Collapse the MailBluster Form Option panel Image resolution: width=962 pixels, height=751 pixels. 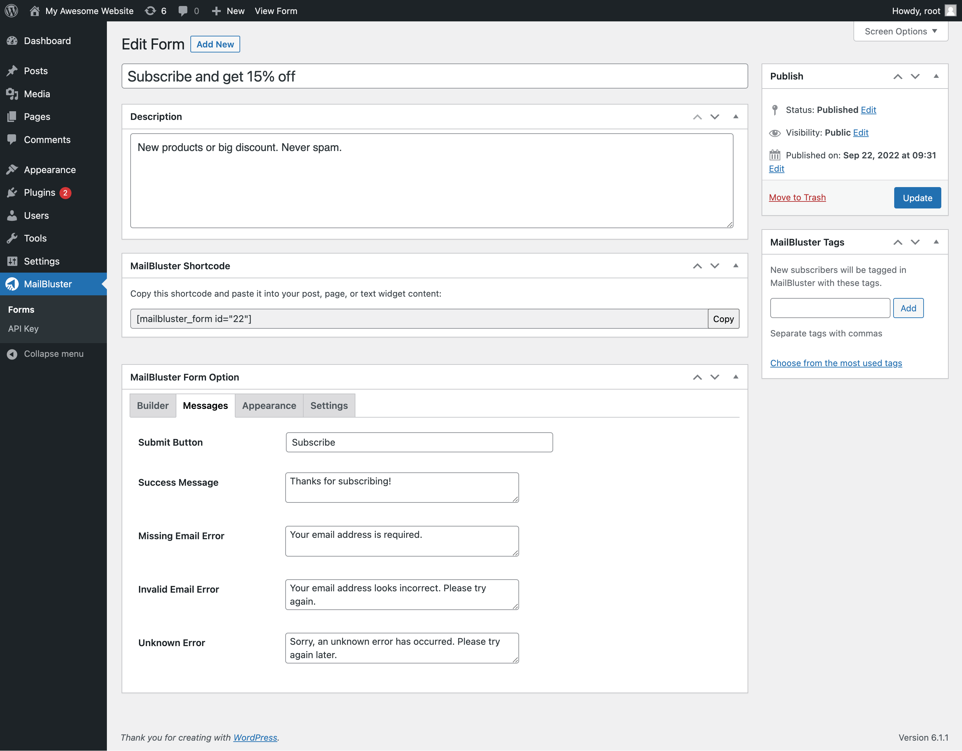736,377
